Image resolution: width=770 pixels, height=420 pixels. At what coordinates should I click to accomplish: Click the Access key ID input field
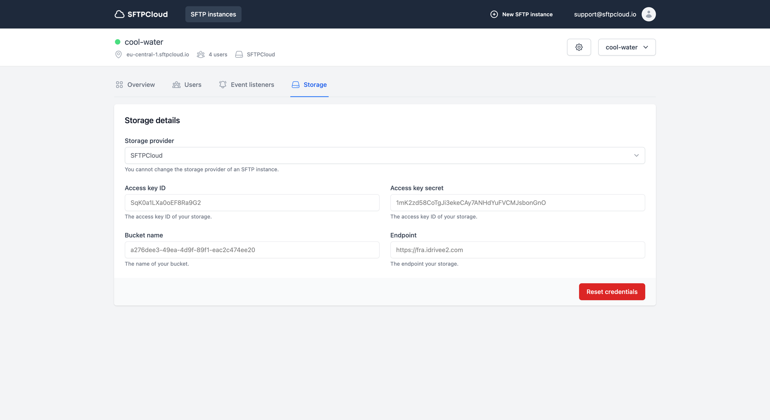252,203
